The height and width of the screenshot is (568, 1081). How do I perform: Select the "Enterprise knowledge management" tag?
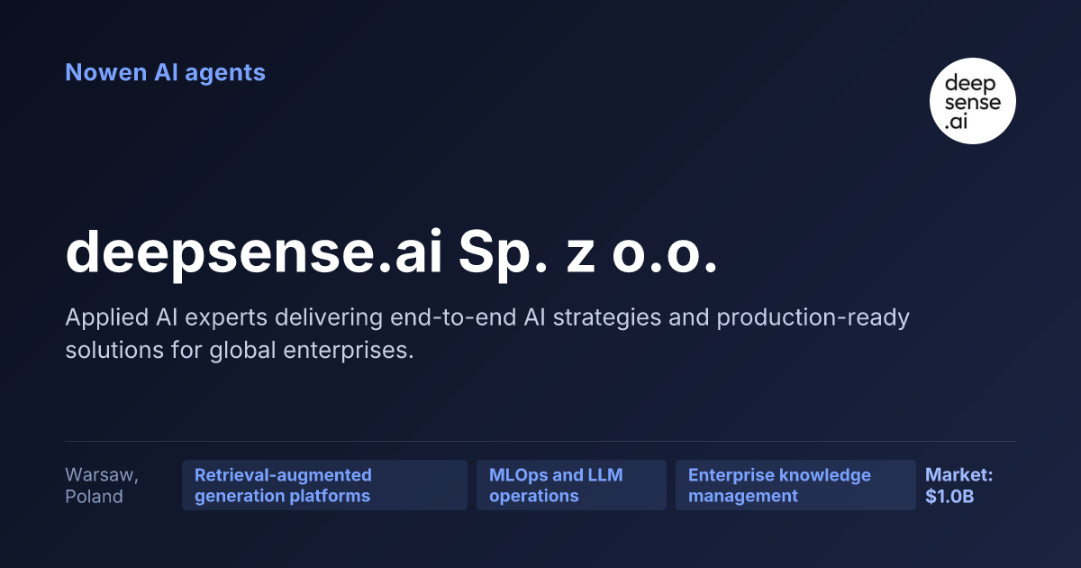(x=795, y=485)
